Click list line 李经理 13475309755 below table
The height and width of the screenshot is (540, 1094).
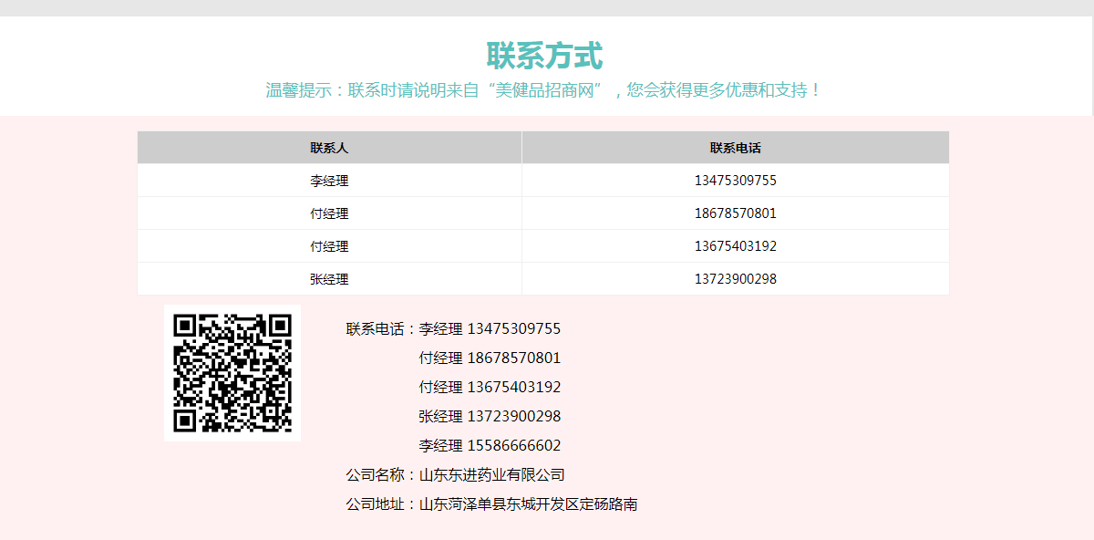(x=490, y=328)
